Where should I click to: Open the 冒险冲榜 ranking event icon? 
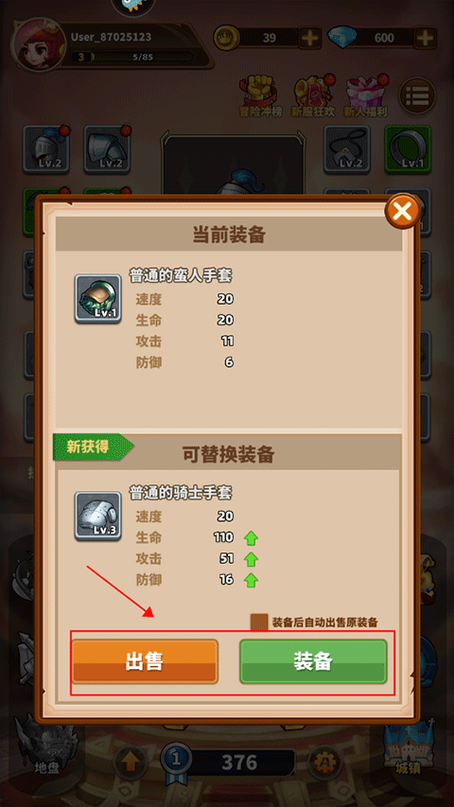coord(260,96)
